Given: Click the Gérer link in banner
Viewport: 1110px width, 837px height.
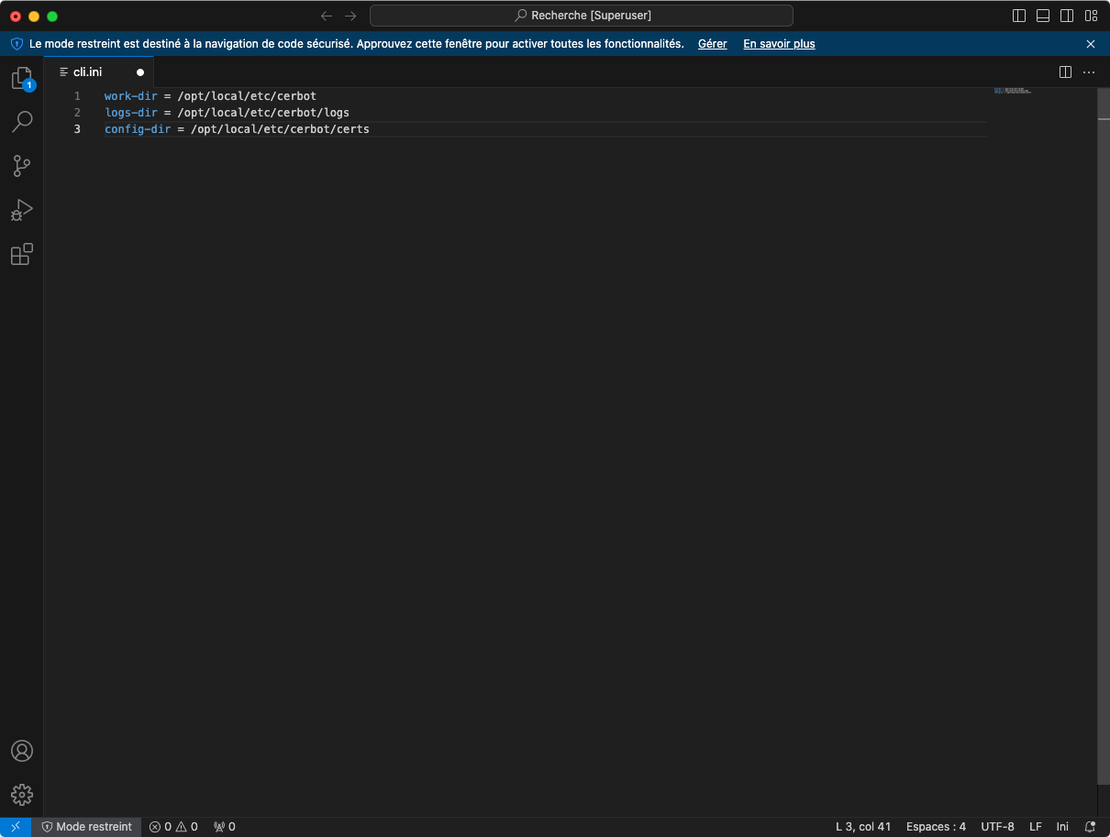Looking at the screenshot, I should (712, 44).
